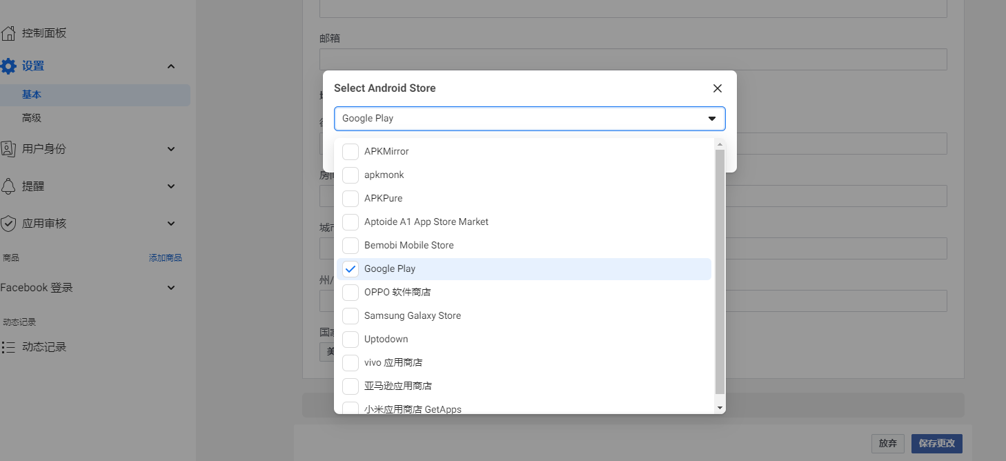Click the 邮箱 input field

(x=633, y=59)
